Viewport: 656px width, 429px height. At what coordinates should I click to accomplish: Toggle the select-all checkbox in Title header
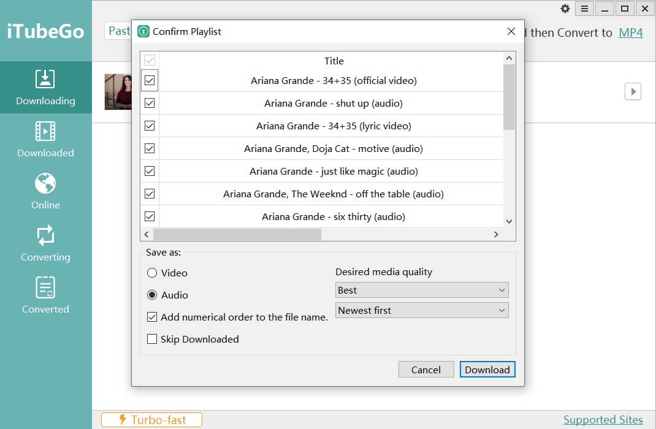point(150,60)
